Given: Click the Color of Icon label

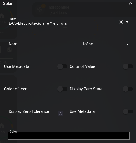Looking at the screenshot, I should (x=16, y=89).
